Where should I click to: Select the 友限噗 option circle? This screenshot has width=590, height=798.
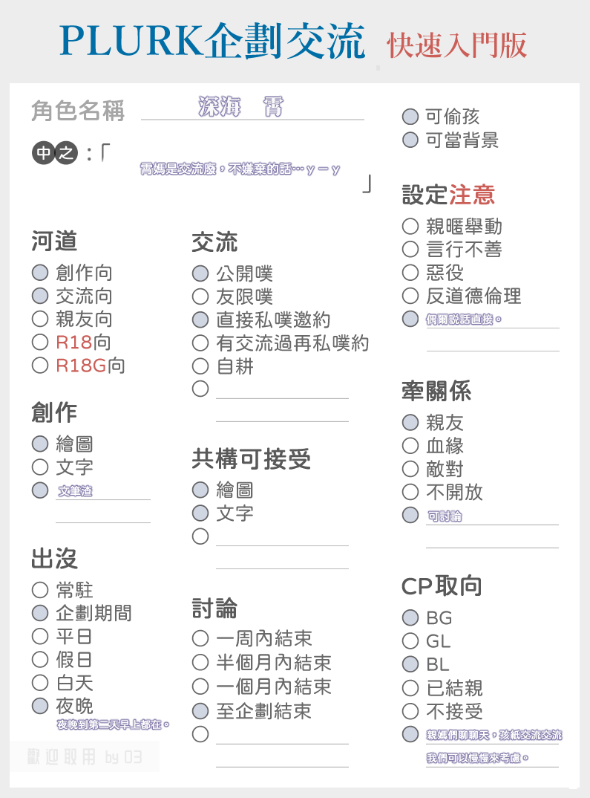(200, 296)
